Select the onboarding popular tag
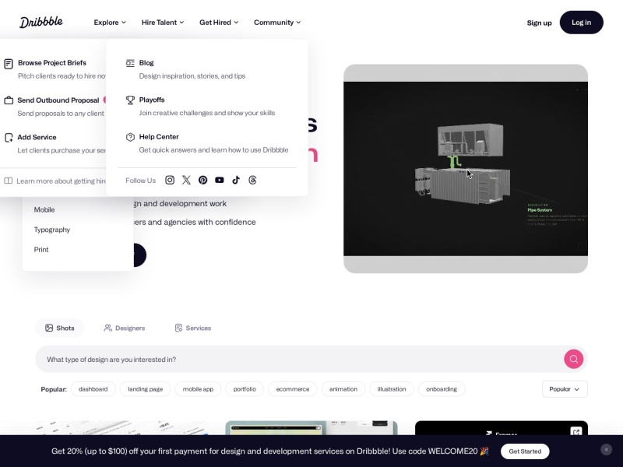The height and width of the screenshot is (467, 623). (x=442, y=389)
